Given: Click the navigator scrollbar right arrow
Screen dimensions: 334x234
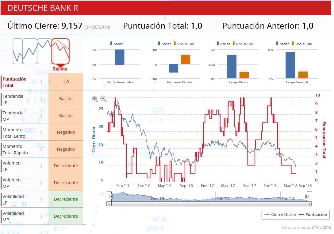Looking at the screenshot, I should point(309,204).
